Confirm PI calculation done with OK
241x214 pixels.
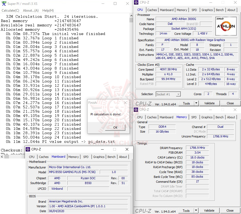tap(115, 127)
